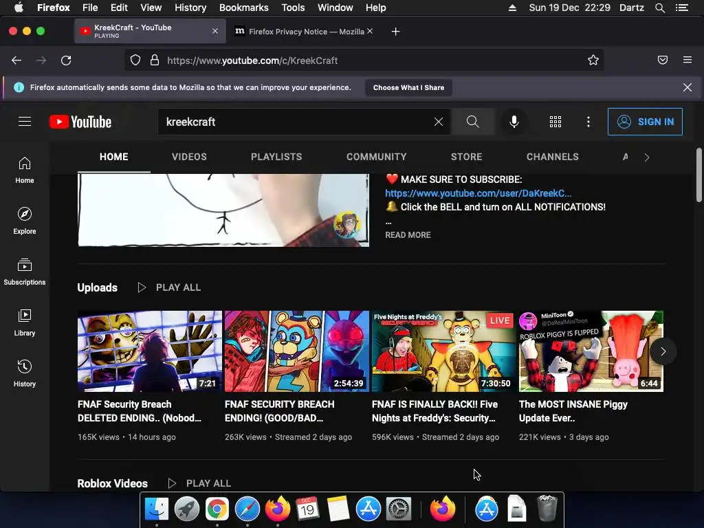Open FNAF SECURITY BREACH ENDING title

pyautogui.click(x=279, y=411)
